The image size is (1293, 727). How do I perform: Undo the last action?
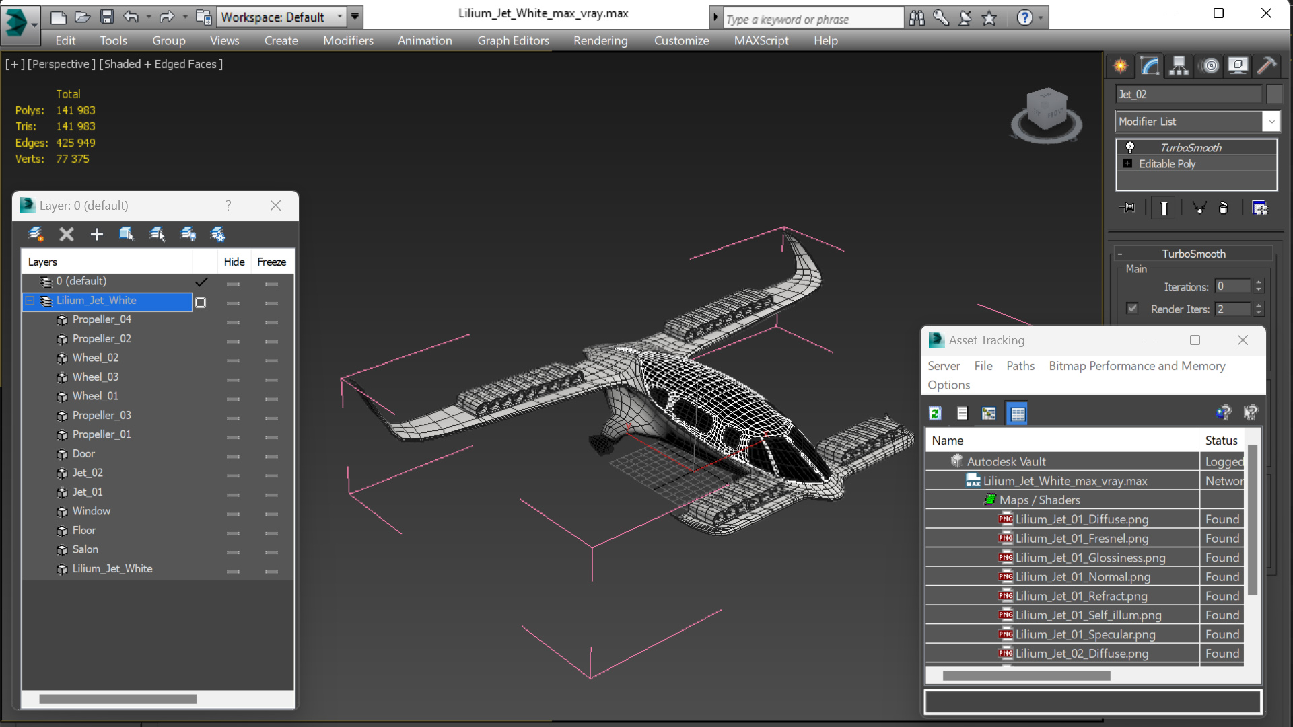coord(131,17)
